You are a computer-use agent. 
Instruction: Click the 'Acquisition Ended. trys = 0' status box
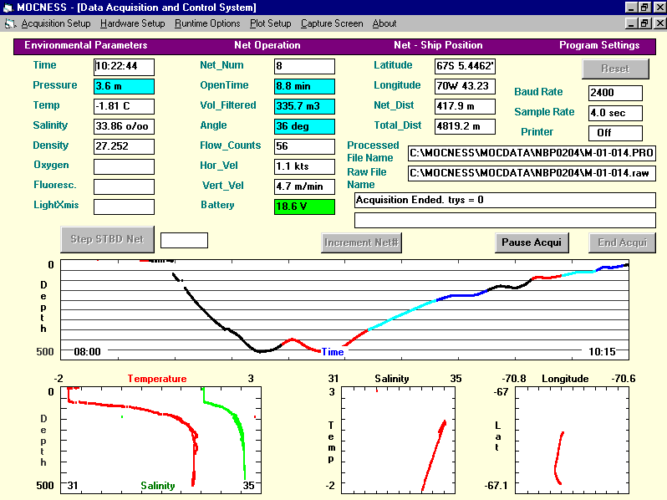tap(505, 200)
